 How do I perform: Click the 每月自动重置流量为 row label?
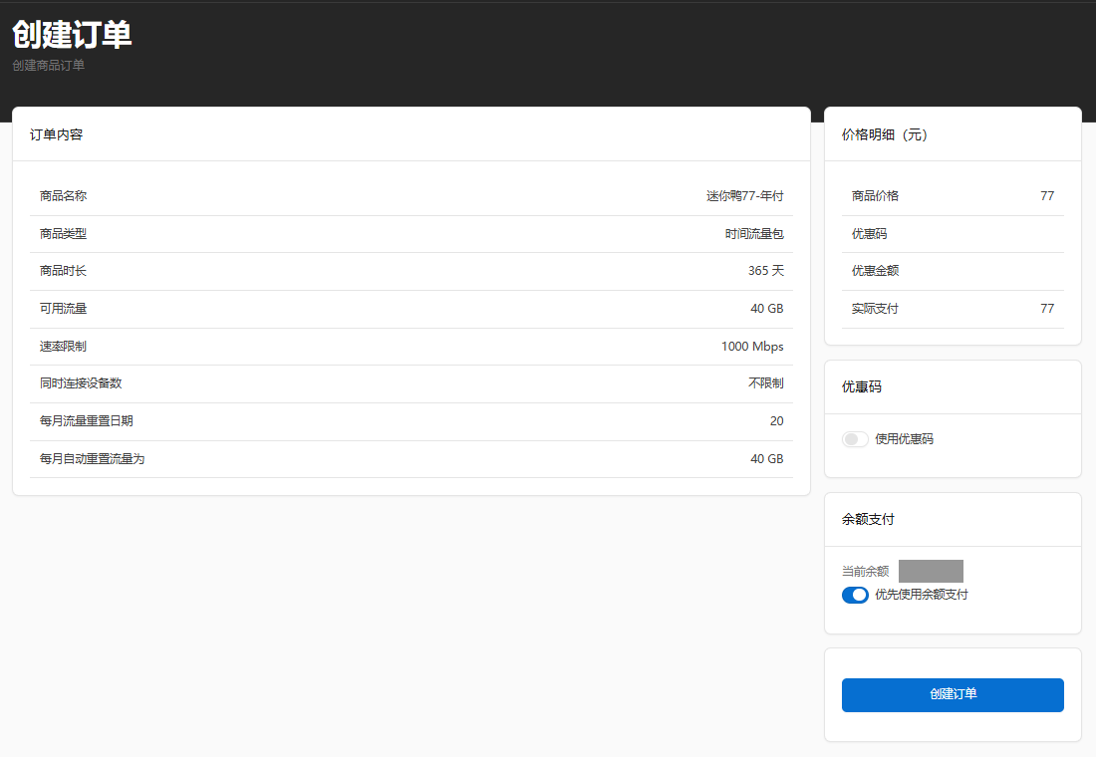tap(92, 458)
